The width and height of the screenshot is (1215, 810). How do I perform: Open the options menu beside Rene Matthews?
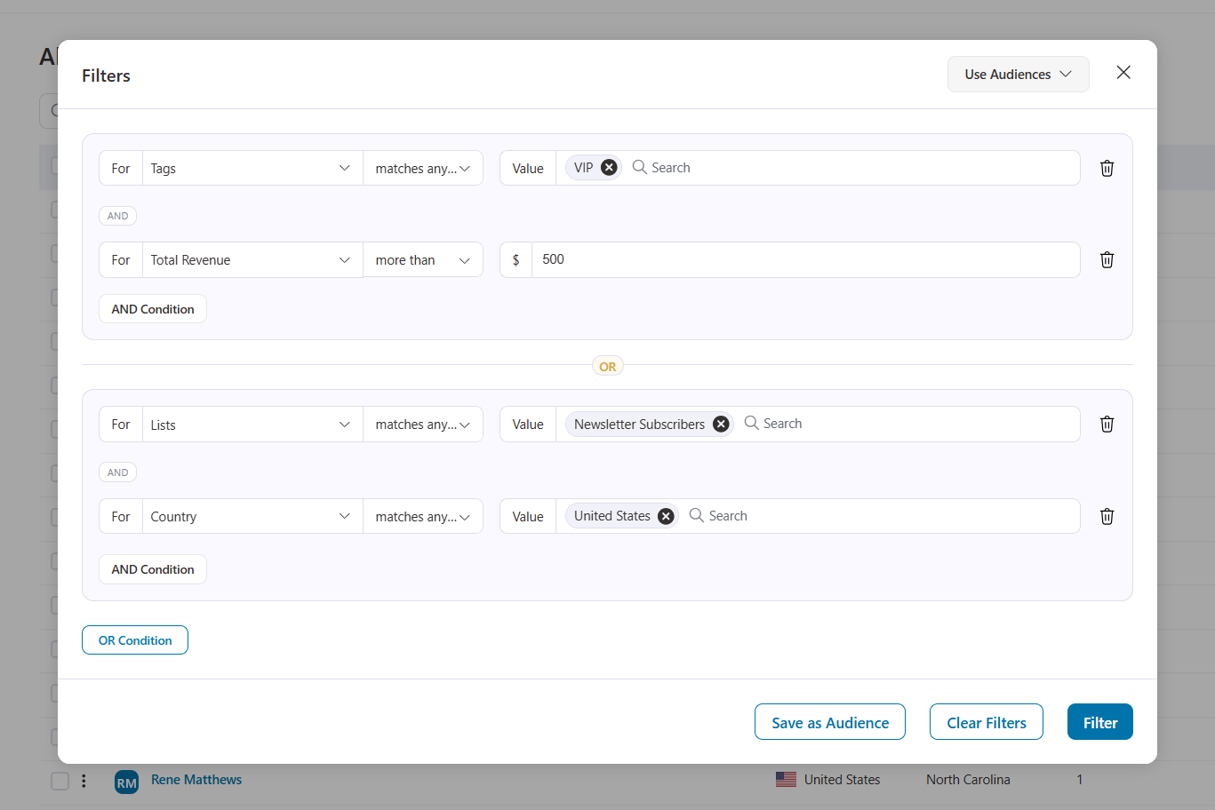(84, 781)
